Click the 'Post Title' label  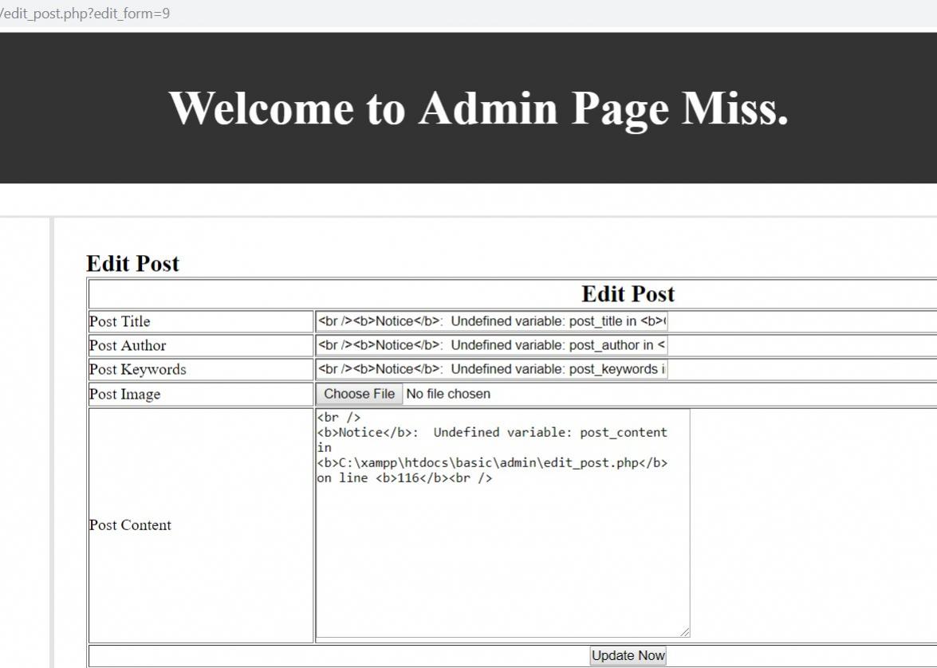tap(120, 321)
